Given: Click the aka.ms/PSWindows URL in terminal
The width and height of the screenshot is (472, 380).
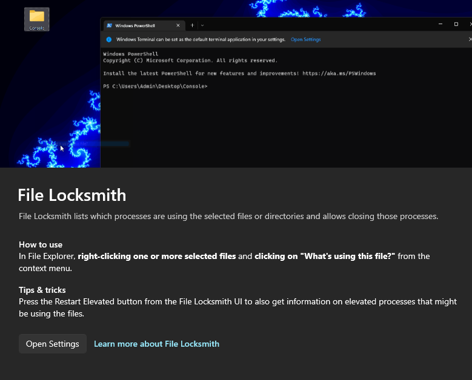Looking at the screenshot, I should [339, 73].
